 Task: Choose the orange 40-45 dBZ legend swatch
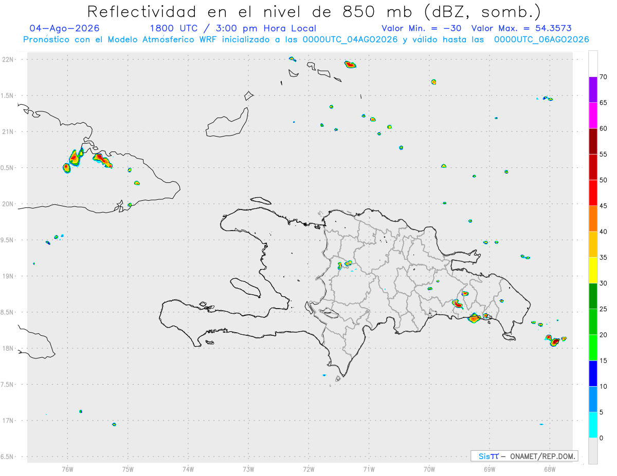[593, 219]
